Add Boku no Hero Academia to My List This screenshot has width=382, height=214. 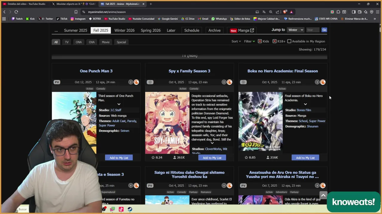305,158
